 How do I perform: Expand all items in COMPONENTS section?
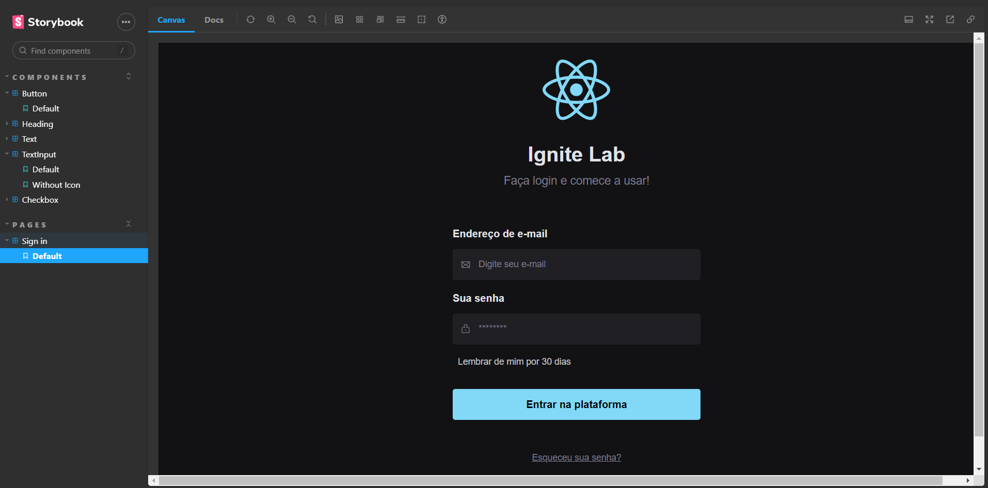129,76
